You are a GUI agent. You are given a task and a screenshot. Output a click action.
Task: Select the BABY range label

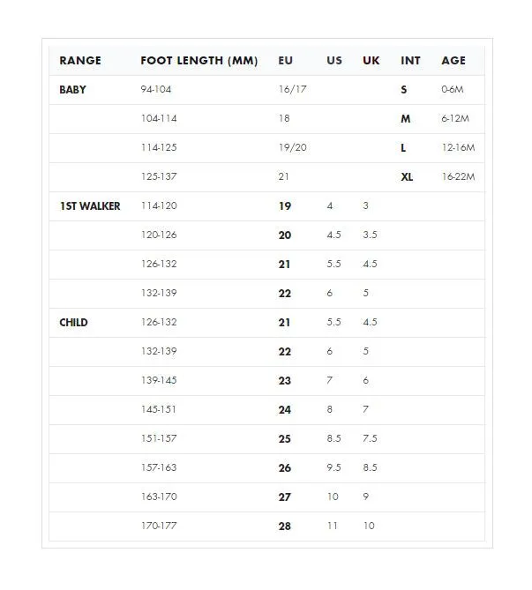pos(72,90)
